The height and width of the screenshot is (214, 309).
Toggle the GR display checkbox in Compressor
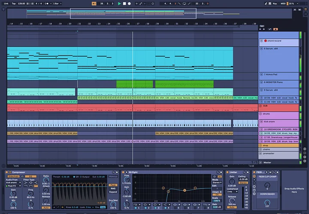coord(74,177)
